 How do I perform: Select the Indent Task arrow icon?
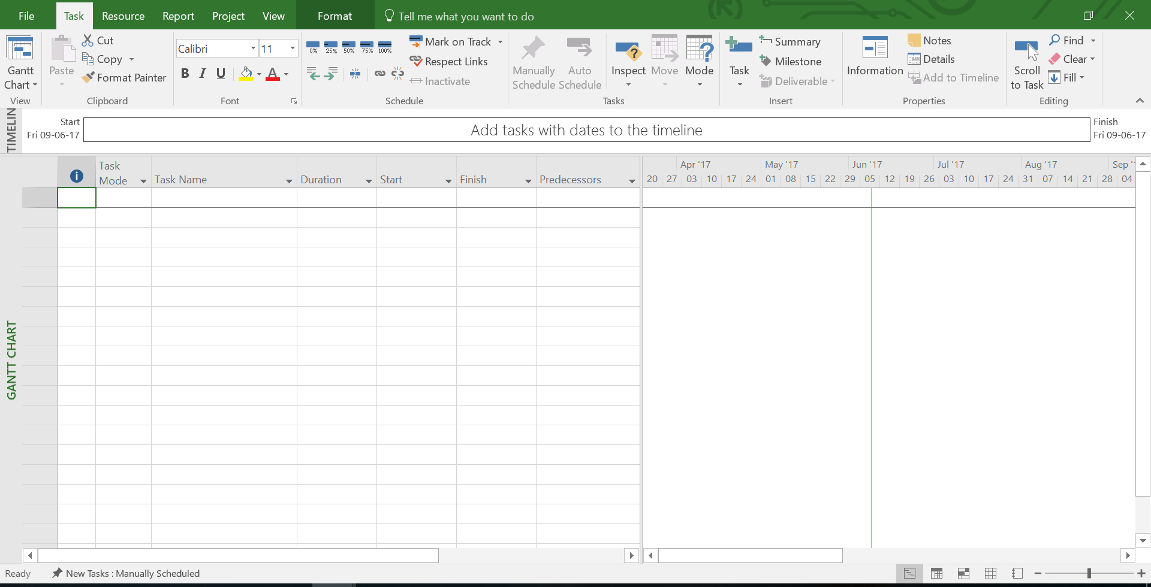click(330, 74)
